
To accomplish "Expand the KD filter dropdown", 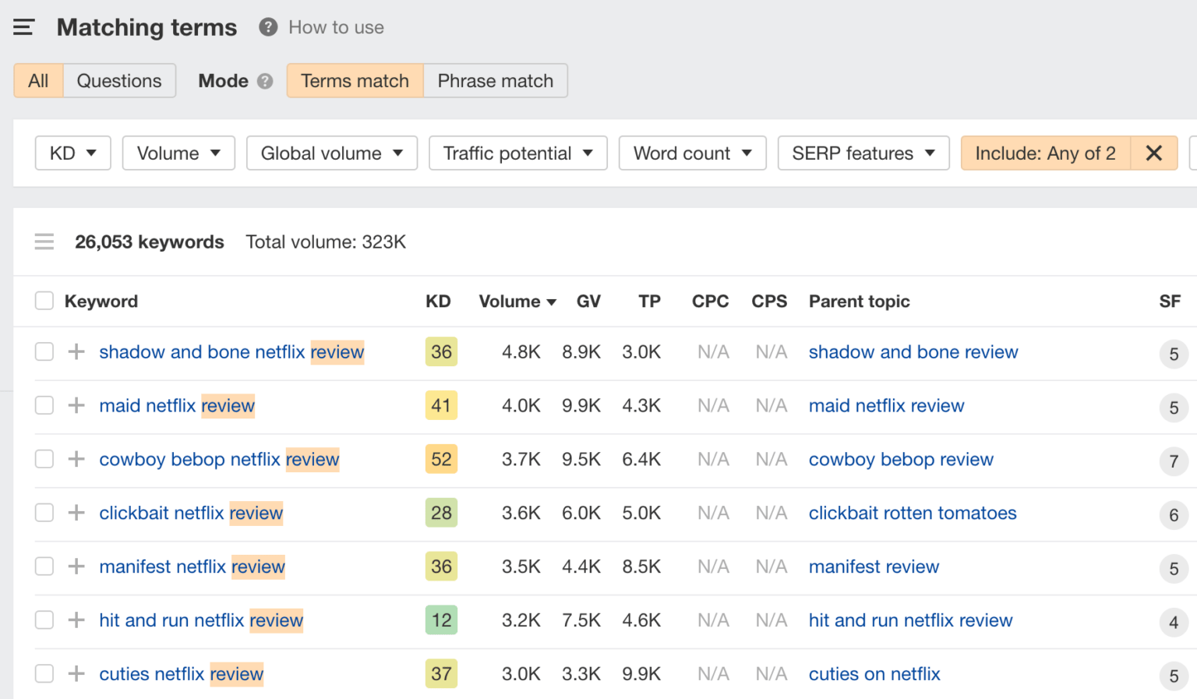I will [73, 154].
